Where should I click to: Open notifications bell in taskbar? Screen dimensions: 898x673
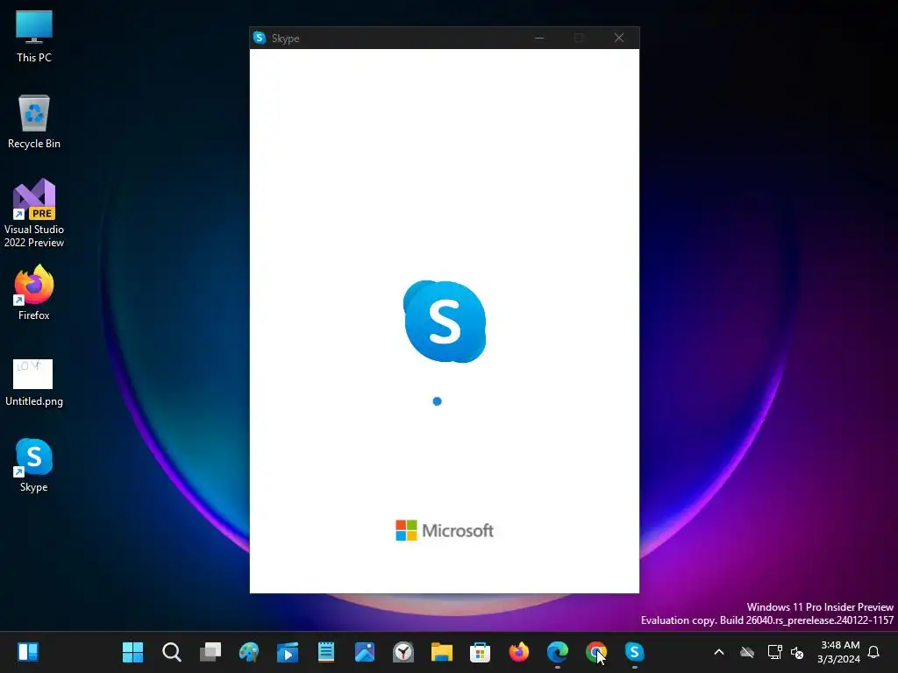tap(873, 652)
